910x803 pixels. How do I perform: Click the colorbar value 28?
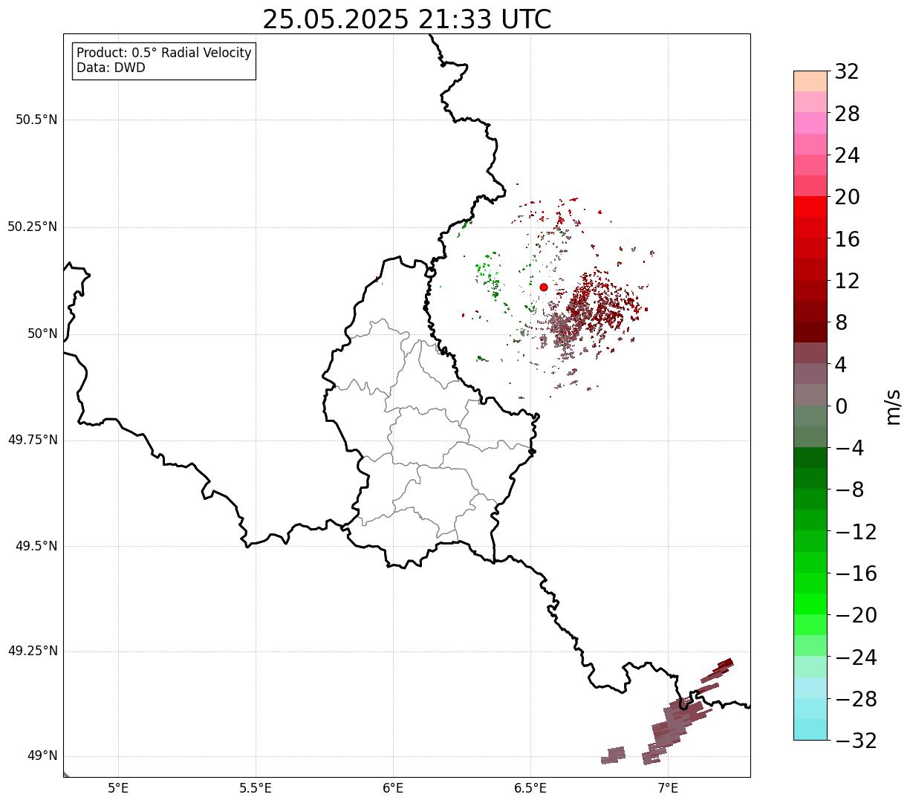(847, 114)
